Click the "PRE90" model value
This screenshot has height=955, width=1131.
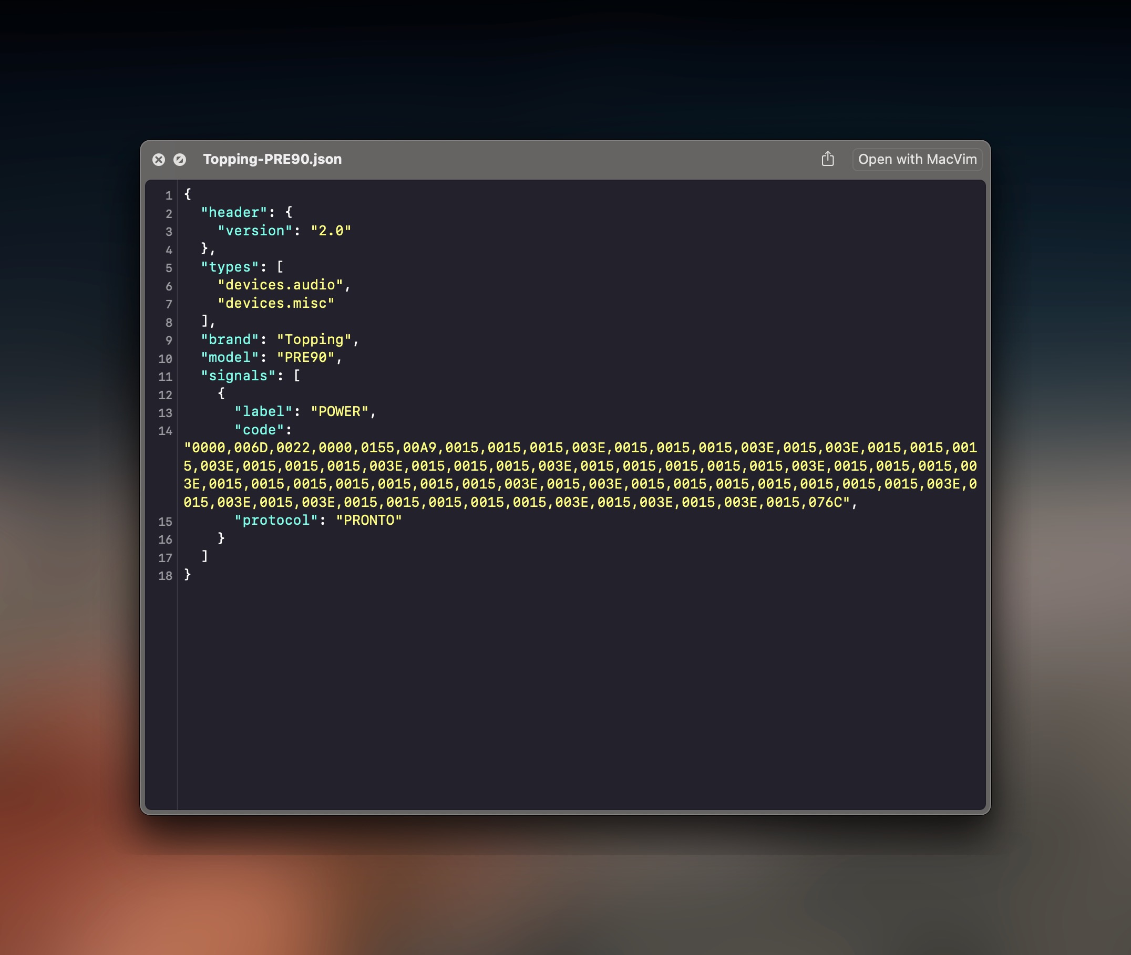click(x=305, y=357)
